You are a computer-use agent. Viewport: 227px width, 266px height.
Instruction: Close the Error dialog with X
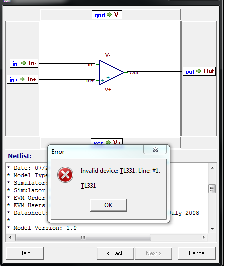coord(155,149)
